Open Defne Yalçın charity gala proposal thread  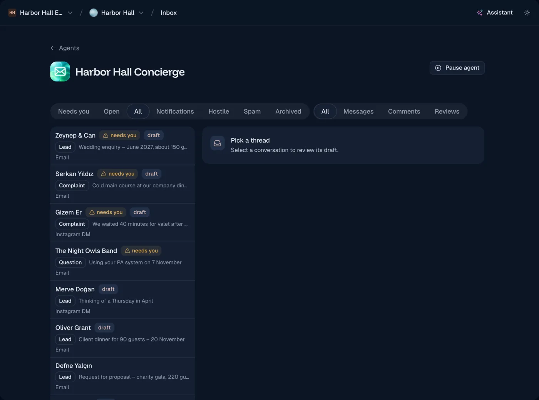click(122, 376)
